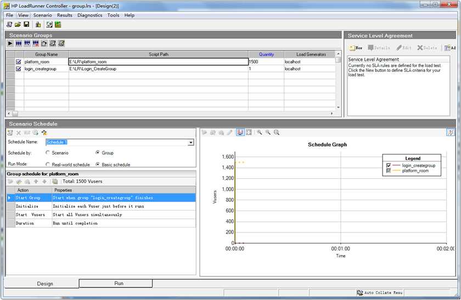Open the Results menu
The image size is (461, 300).
pyautogui.click(x=65, y=15)
